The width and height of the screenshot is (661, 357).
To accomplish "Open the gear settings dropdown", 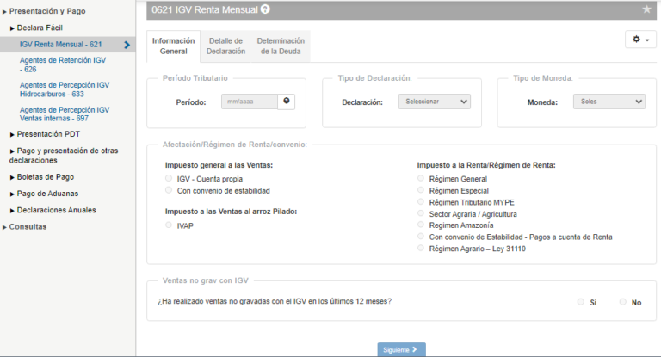I will pos(640,40).
